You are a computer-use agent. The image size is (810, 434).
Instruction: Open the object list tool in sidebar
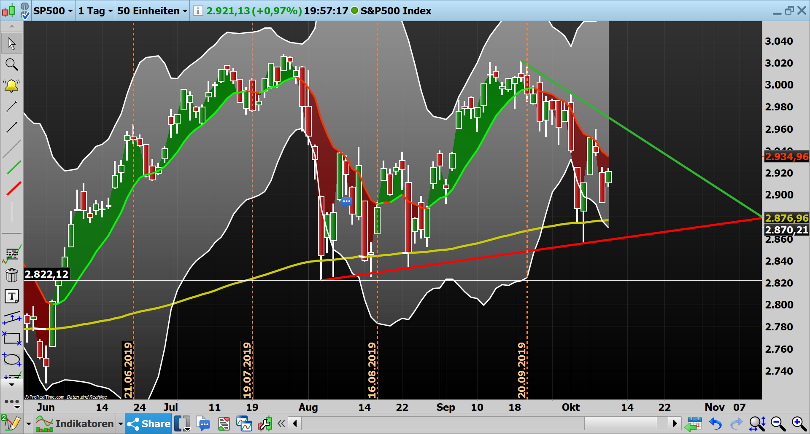pos(12,254)
